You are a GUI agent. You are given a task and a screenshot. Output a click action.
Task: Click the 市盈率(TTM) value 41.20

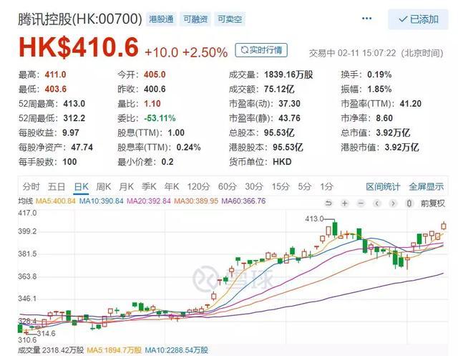411,104
